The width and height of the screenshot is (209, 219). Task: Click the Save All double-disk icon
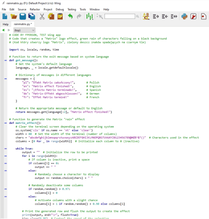click(x=32, y=16)
